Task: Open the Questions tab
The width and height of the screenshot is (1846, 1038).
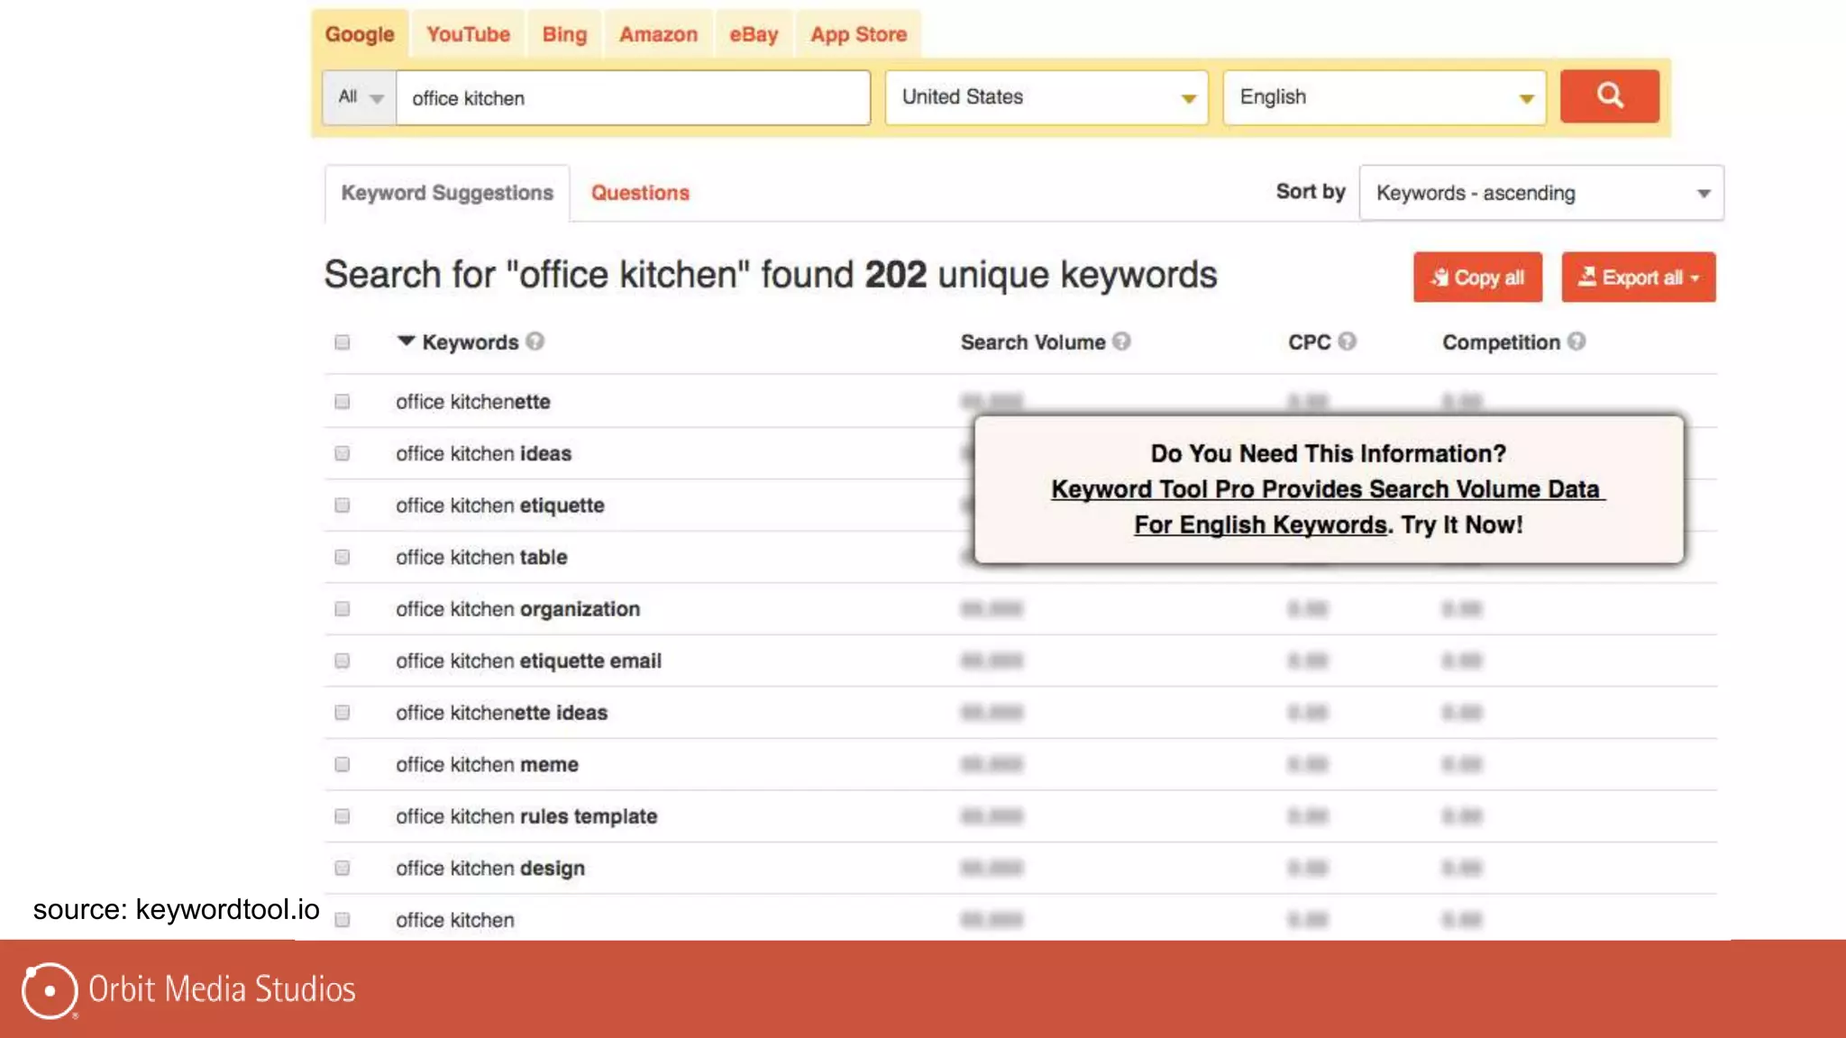Action: [x=640, y=193]
